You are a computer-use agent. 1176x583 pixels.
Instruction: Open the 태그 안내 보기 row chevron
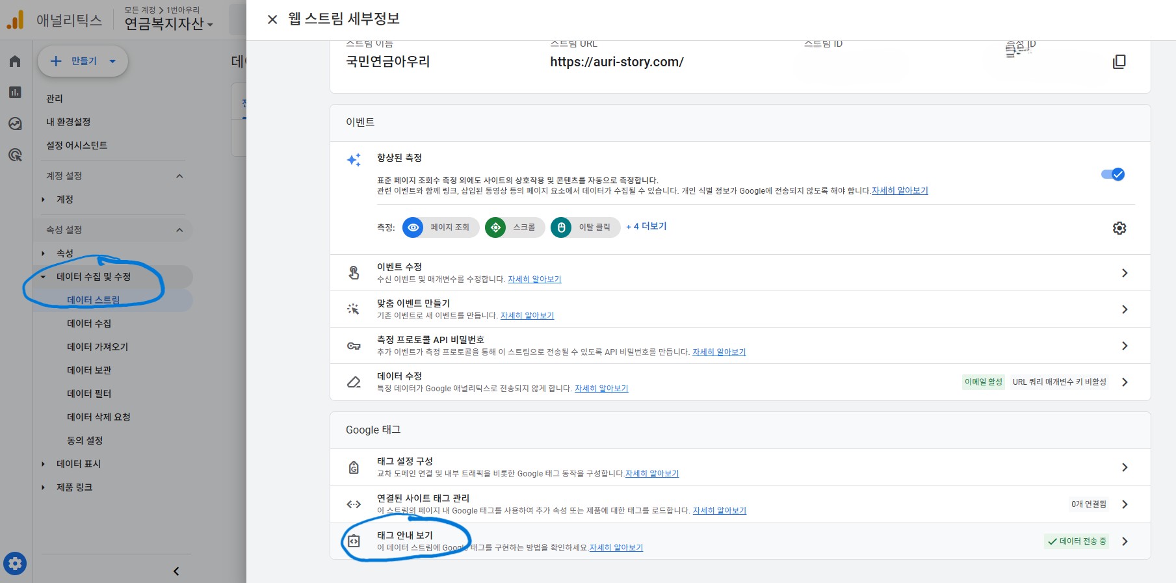1125,541
